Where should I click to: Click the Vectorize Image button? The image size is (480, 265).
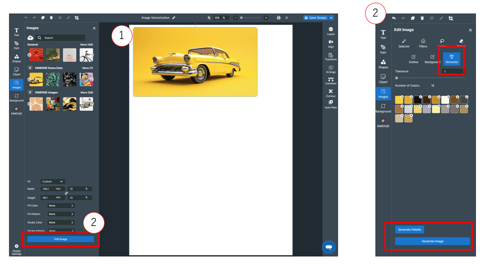(x=432, y=241)
